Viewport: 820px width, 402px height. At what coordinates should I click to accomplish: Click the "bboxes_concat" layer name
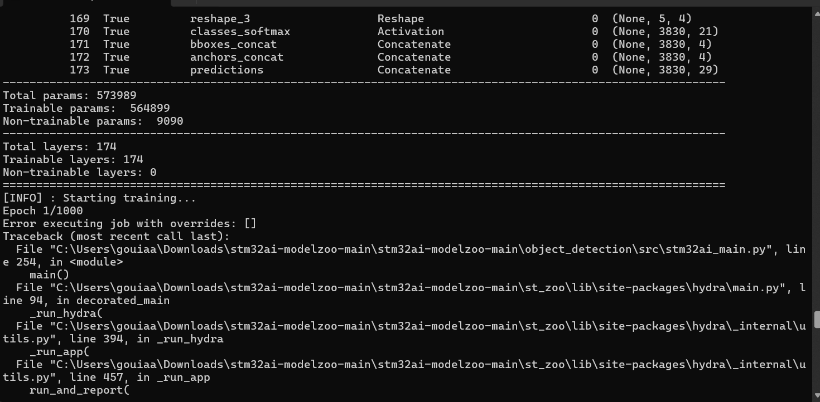(233, 45)
